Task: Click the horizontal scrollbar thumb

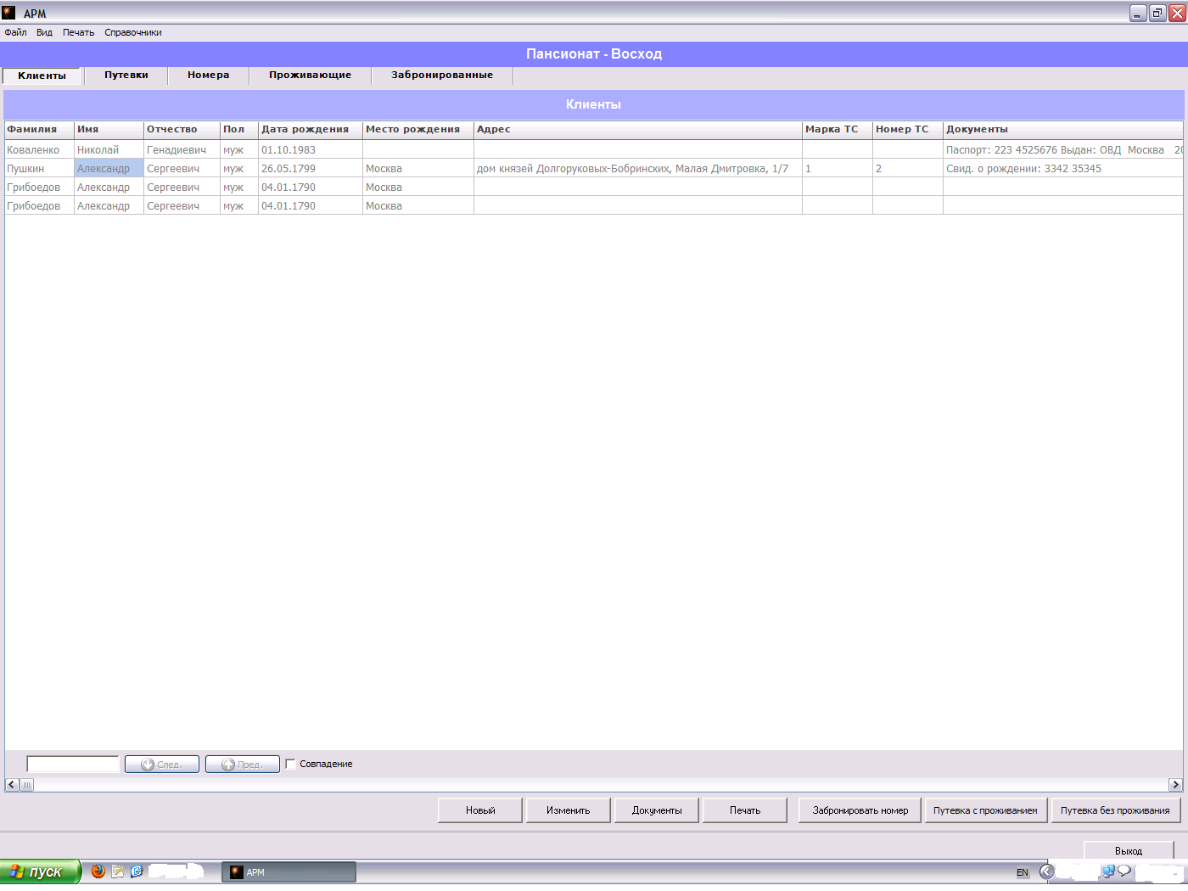Action: click(x=26, y=785)
